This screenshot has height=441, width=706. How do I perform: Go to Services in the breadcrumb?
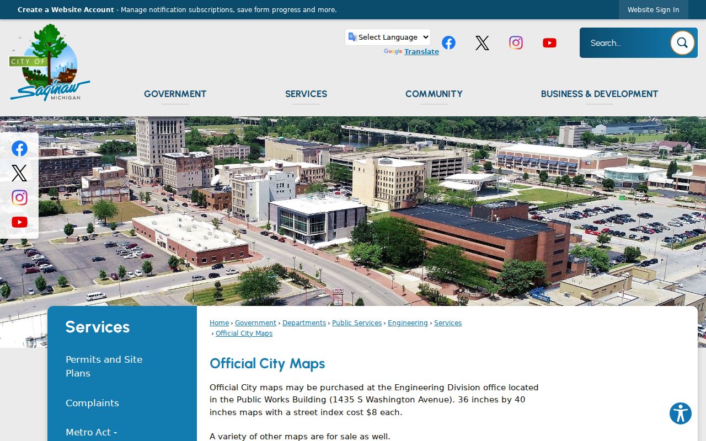point(448,323)
